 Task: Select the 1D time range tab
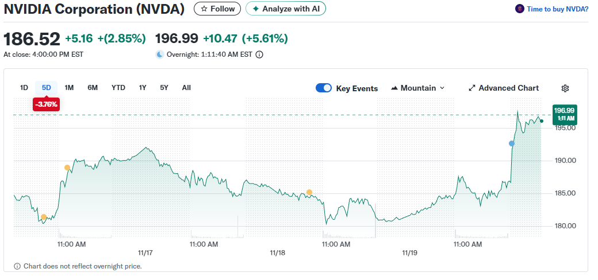coord(24,88)
